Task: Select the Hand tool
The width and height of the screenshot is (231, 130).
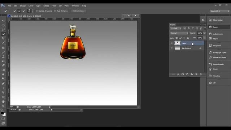Action: point(3,101)
